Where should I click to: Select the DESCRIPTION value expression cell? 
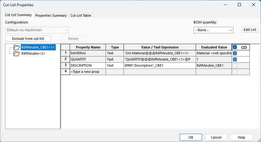click(x=159, y=65)
